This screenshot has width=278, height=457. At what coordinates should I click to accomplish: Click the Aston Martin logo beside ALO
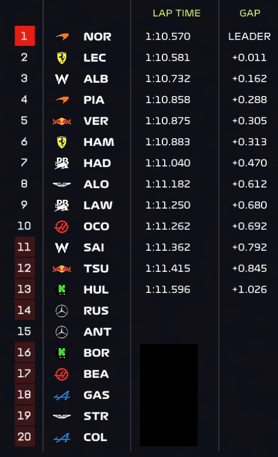(x=62, y=184)
